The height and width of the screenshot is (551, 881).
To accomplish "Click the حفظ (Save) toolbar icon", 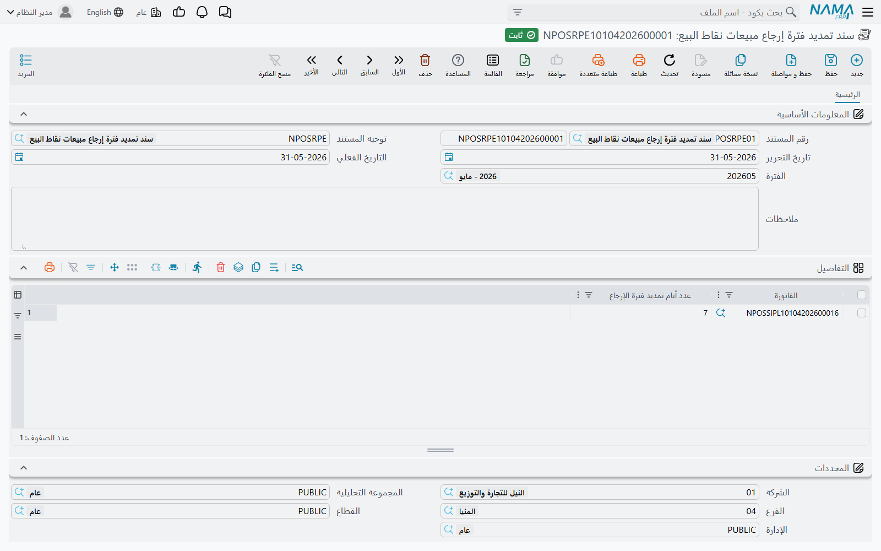I will [831, 60].
